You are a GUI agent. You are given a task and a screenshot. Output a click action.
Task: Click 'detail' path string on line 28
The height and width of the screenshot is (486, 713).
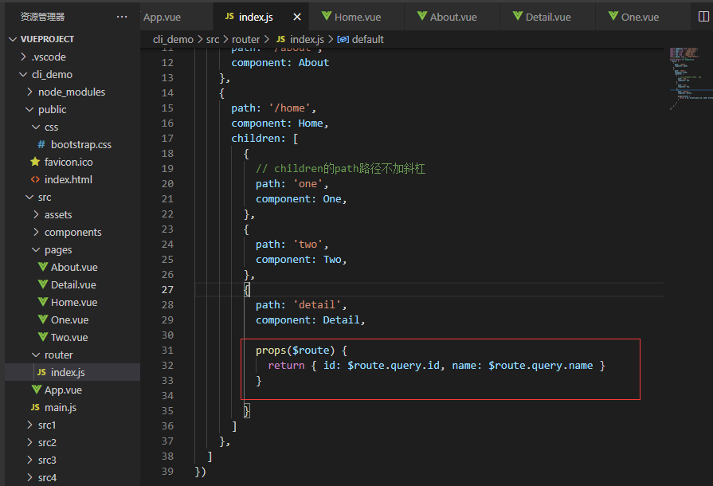[316, 304]
